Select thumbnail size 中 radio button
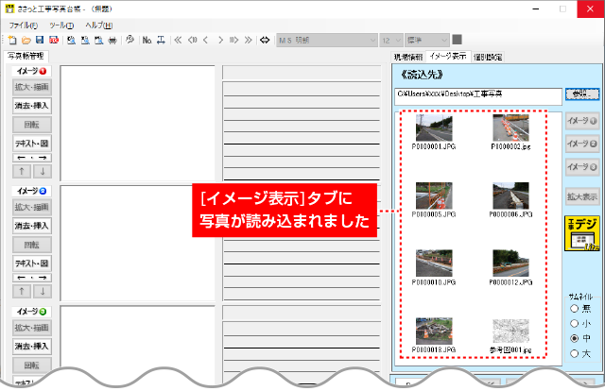The width and height of the screenshot is (605, 391). click(574, 338)
